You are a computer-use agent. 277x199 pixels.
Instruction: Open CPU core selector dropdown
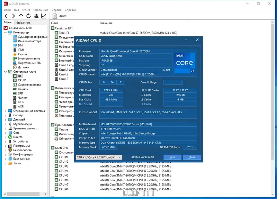[99, 157]
